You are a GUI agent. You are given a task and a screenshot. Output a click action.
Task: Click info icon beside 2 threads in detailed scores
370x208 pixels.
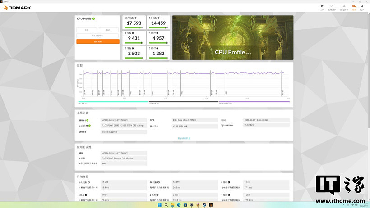pos(157,195)
